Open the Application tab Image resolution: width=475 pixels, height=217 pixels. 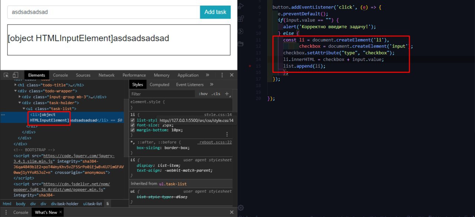coord(188,75)
